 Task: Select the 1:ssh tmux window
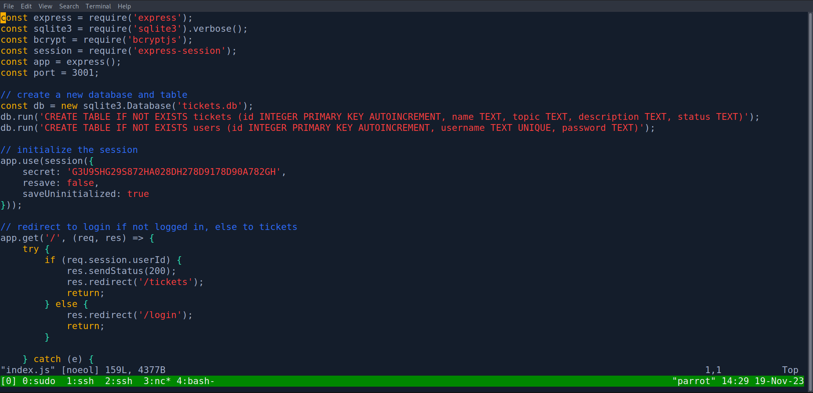pos(80,381)
